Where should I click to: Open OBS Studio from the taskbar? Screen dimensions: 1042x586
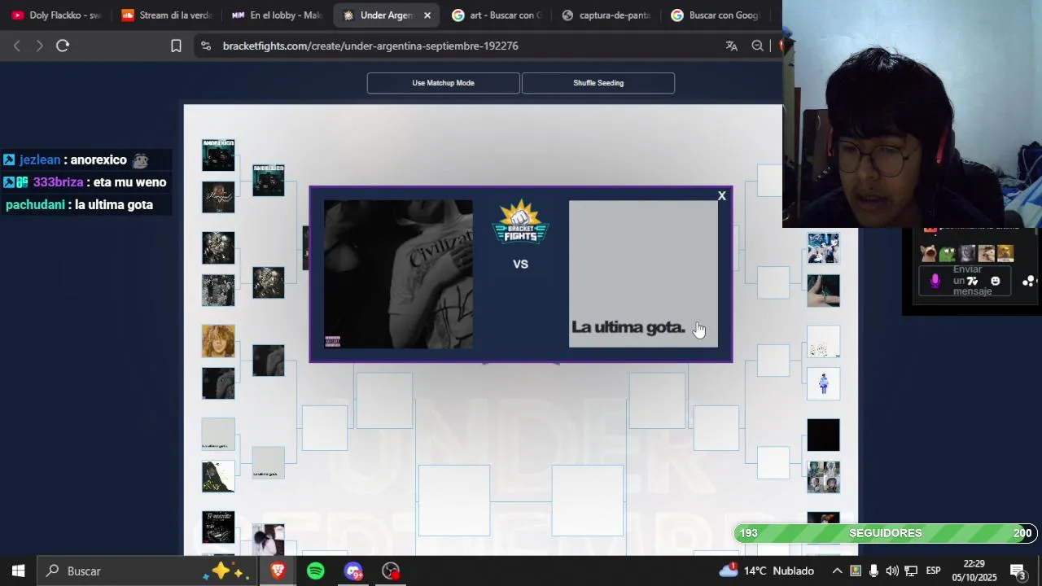tap(391, 571)
